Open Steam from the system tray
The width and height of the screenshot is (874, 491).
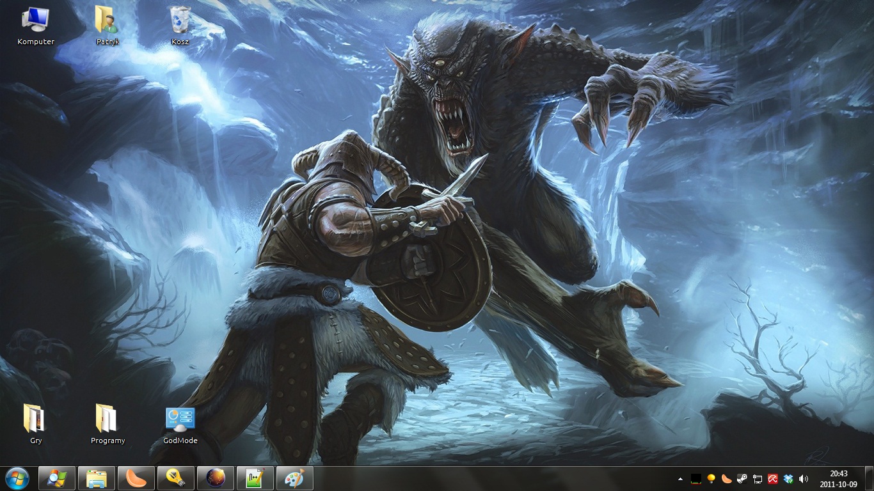click(742, 479)
